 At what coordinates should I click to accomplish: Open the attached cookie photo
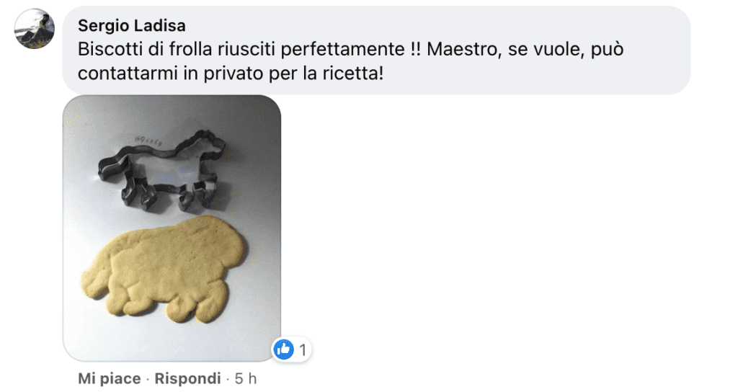pyautogui.click(x=172, y=228)
